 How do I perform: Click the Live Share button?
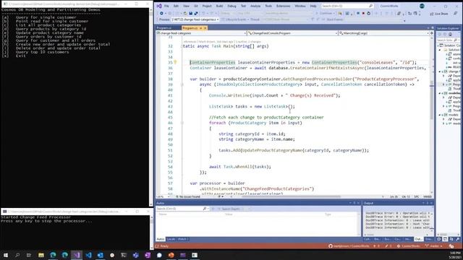coord(439,14)
